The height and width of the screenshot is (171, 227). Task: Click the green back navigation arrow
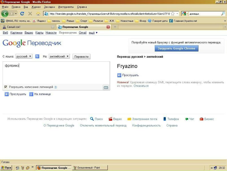coord(5,13)
